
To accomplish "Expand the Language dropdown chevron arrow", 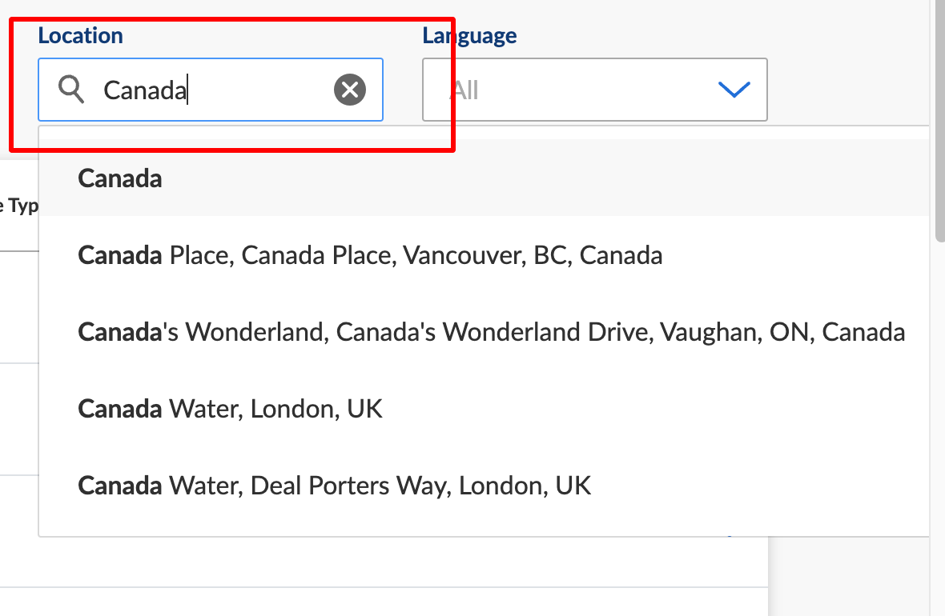I will tap(734, 90).
